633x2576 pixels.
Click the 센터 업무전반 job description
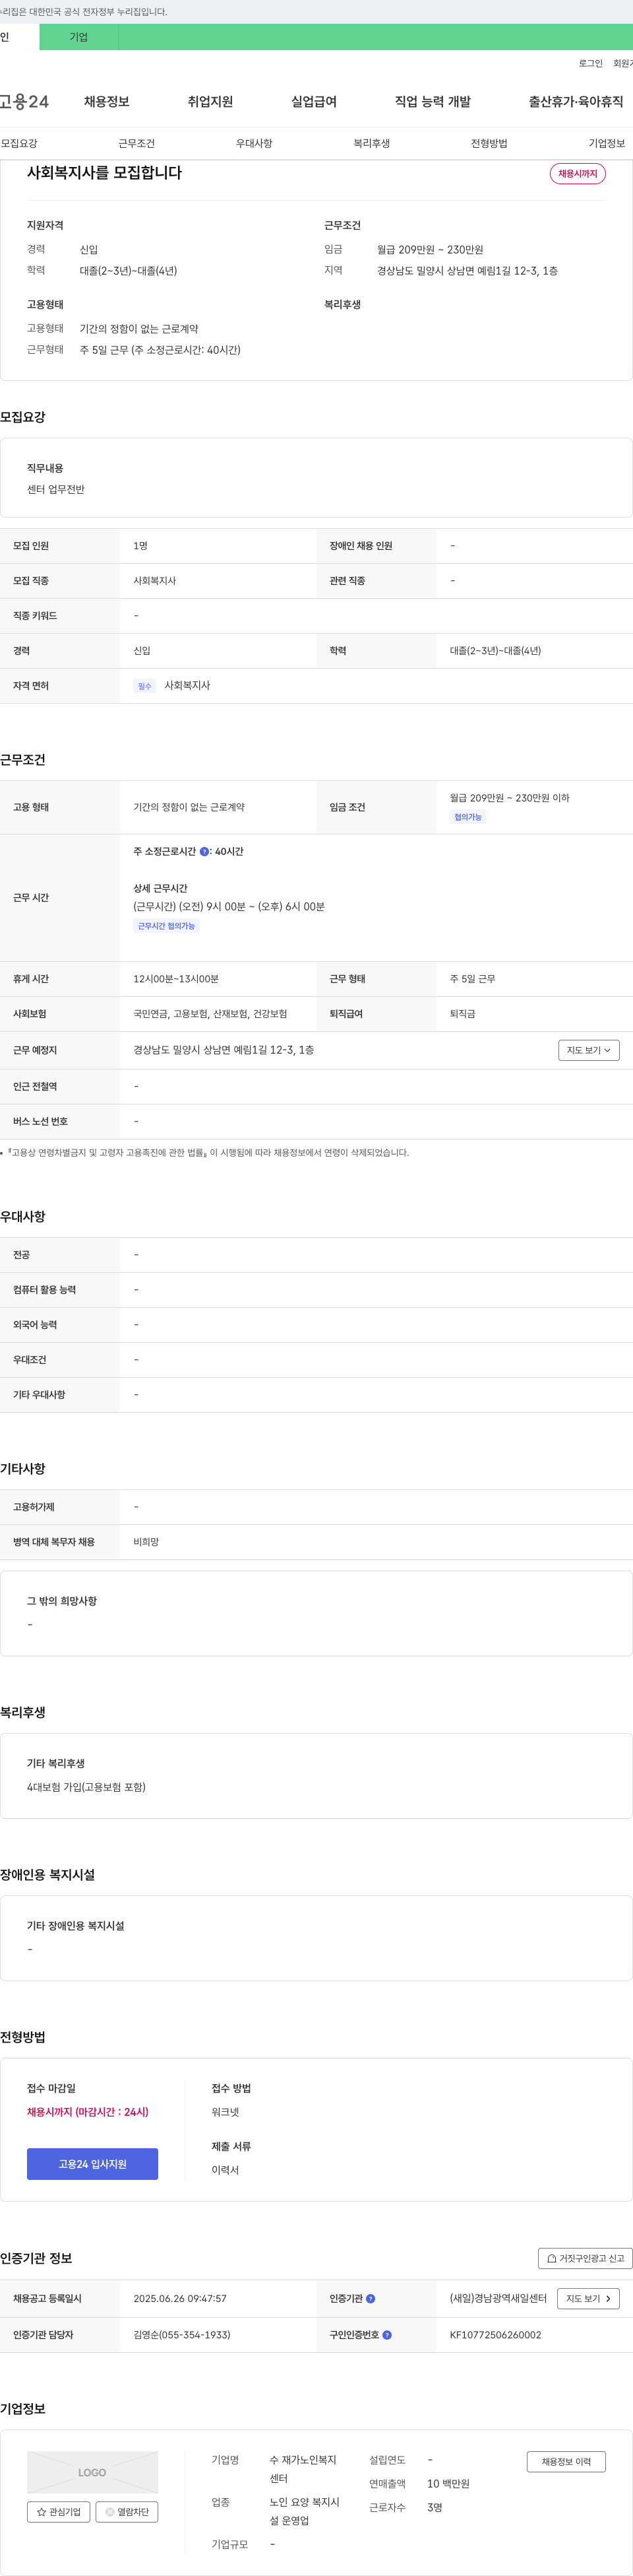56,489
